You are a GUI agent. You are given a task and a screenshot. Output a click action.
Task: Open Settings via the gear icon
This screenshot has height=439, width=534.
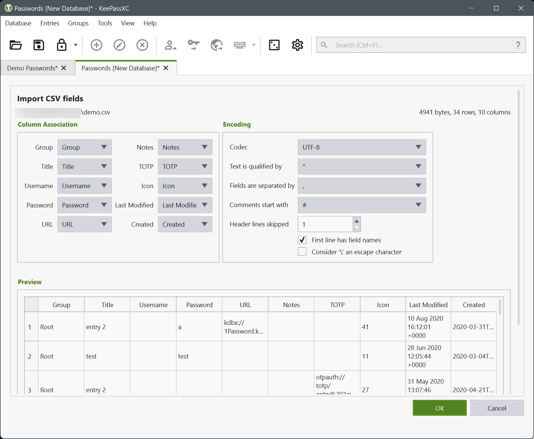click(297, 45)
